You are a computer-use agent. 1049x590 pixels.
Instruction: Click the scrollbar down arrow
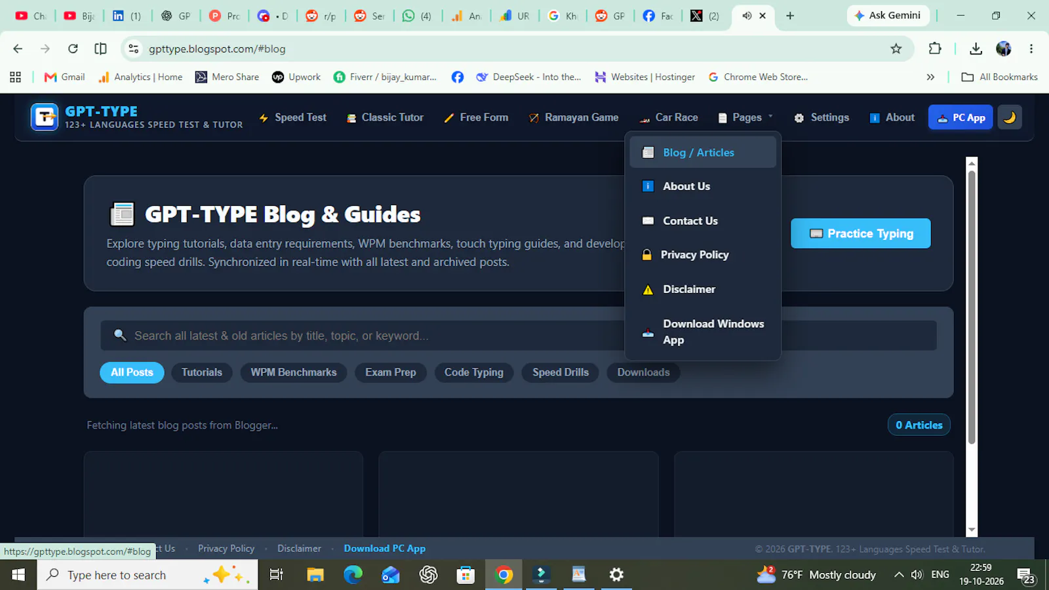coord(972,530)
